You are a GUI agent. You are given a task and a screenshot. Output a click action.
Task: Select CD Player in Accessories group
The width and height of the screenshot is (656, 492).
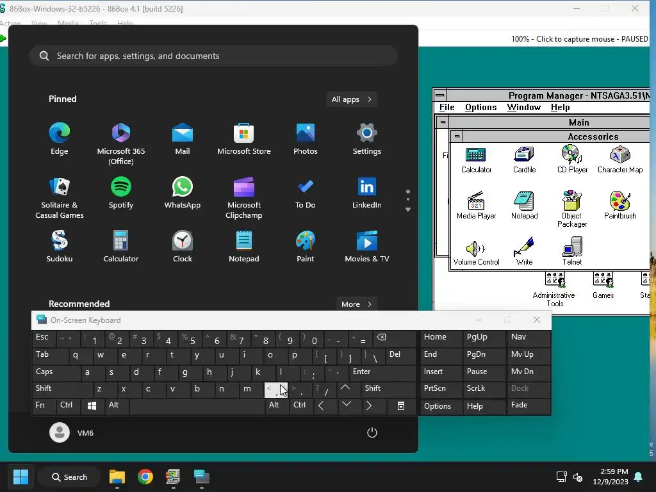tap(572, 159)
